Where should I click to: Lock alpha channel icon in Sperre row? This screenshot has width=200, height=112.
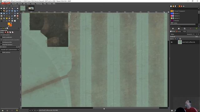coord(180,39)
